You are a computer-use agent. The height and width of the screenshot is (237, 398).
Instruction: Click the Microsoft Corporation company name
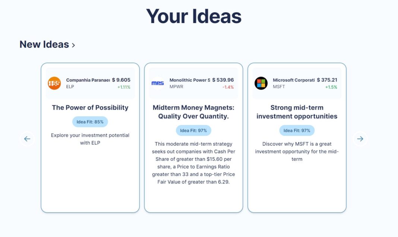[x=294, y=80]
